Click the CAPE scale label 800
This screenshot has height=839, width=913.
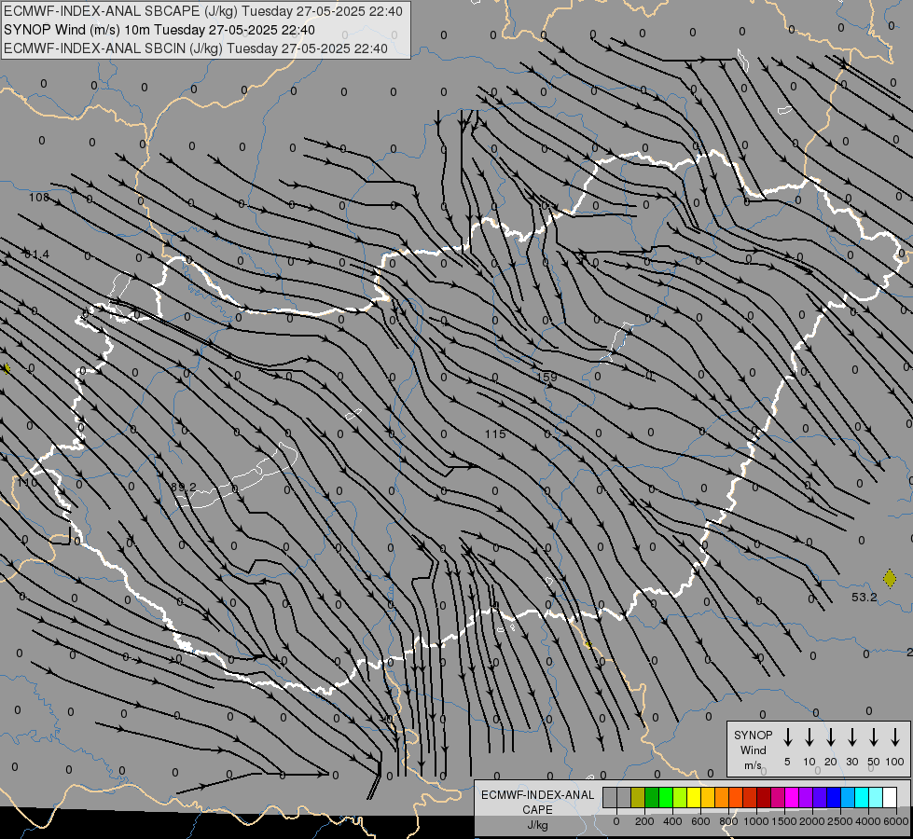click(x=728, y=821)
